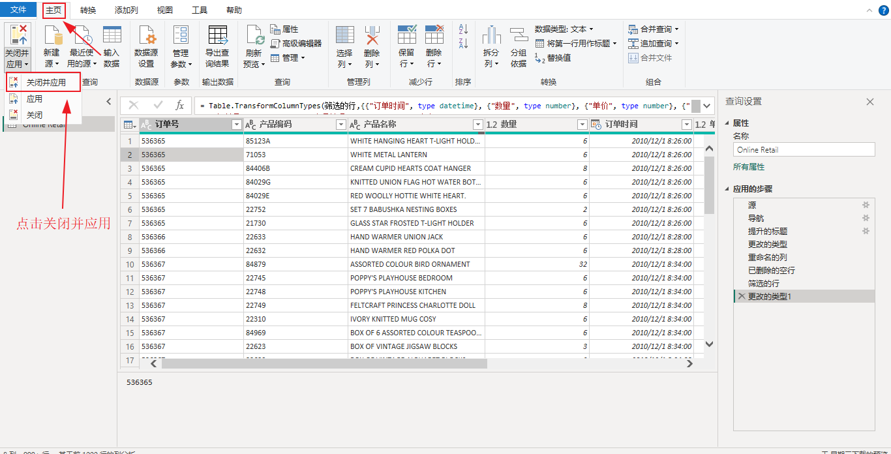Click the All Properties (所有属性) link
This screenshot has height=454, width=891.
pyautogui.click(x=749, y=167)
